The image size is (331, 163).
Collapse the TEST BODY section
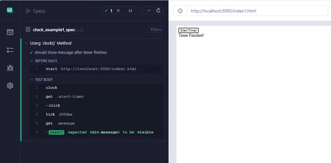pyautogui.click(x=44, y=80)
